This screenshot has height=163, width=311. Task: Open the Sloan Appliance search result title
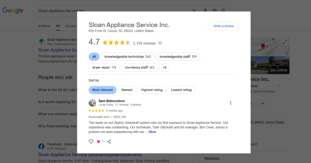point(57,50)
